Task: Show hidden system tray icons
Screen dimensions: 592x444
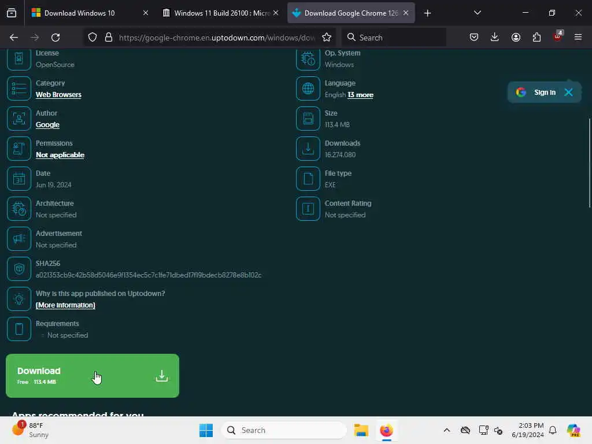Action: (447, 430)
